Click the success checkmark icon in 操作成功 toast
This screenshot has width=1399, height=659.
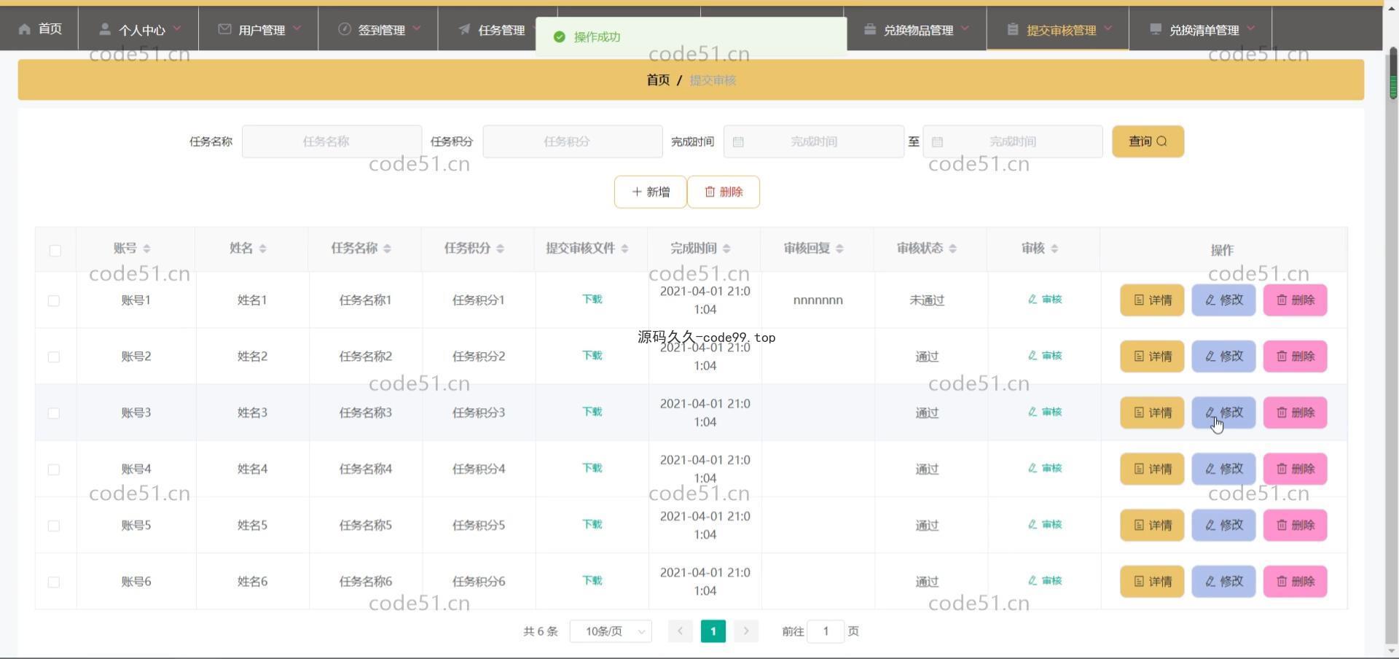tap(559, 36)
